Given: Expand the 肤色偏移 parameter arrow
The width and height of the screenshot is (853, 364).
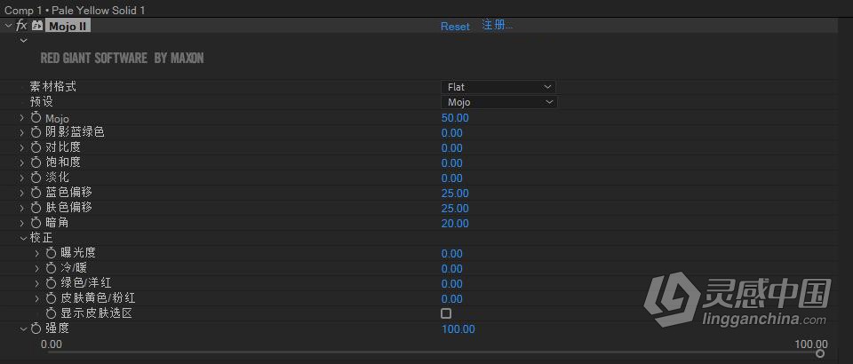Looking at the screenshot, I should click(22, 208).
